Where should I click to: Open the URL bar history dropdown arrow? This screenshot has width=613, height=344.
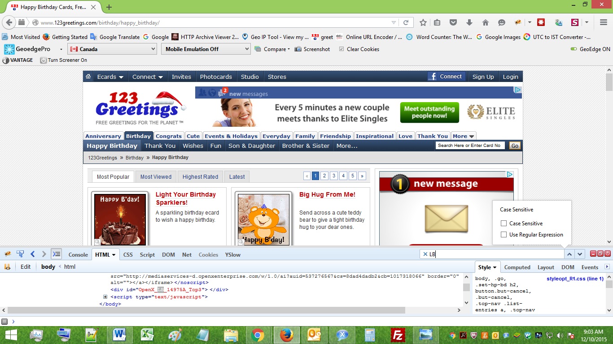(394, 22)
